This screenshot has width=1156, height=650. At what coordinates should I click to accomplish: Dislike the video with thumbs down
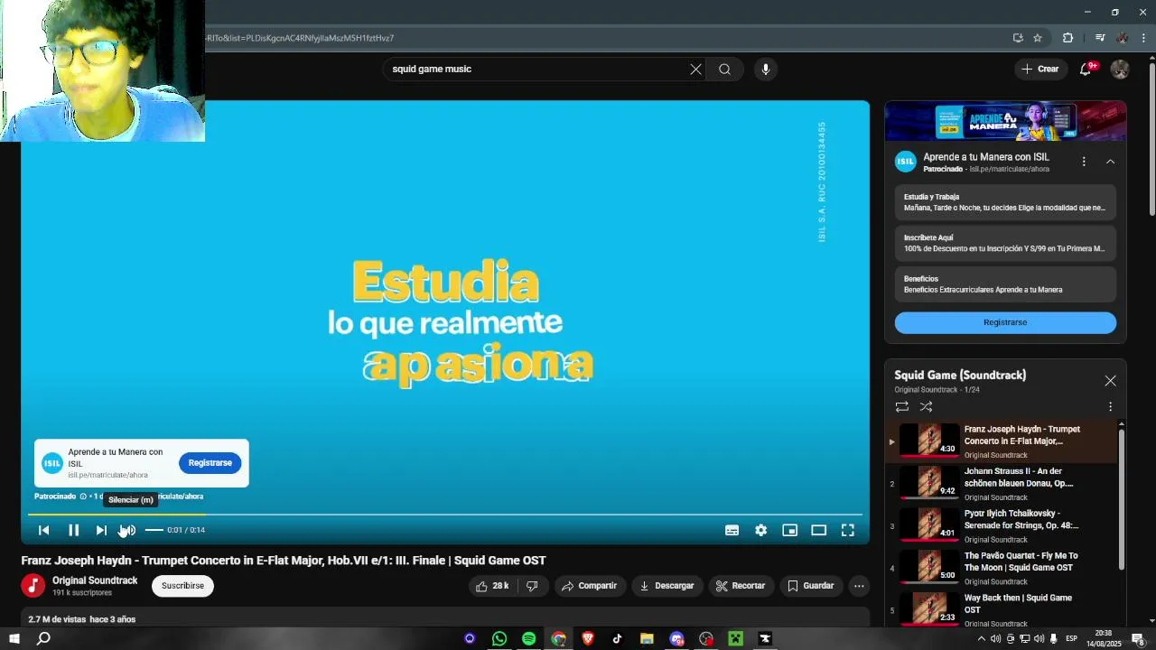click(532, 586)
